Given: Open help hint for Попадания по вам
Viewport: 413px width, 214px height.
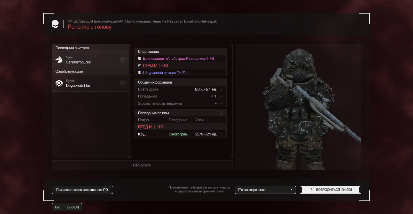Looking at the screenshot, I should [221, 113].
